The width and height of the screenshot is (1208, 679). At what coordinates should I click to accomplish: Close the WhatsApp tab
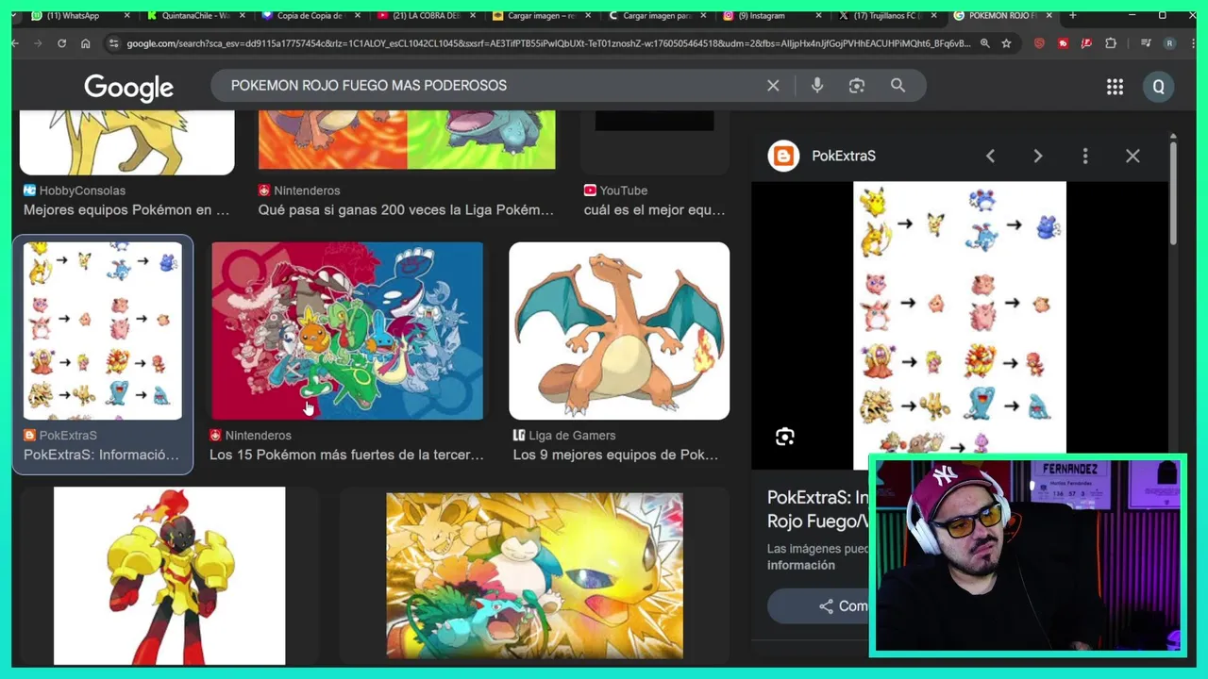126,16
